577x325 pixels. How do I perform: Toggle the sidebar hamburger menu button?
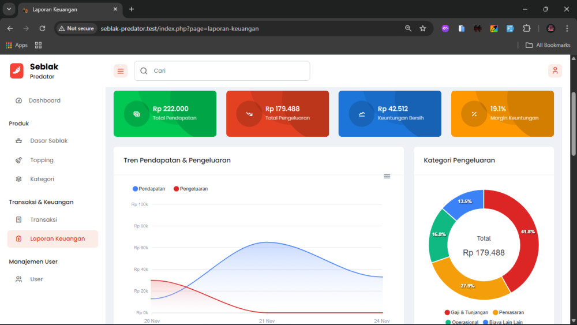tap(121, 71)
